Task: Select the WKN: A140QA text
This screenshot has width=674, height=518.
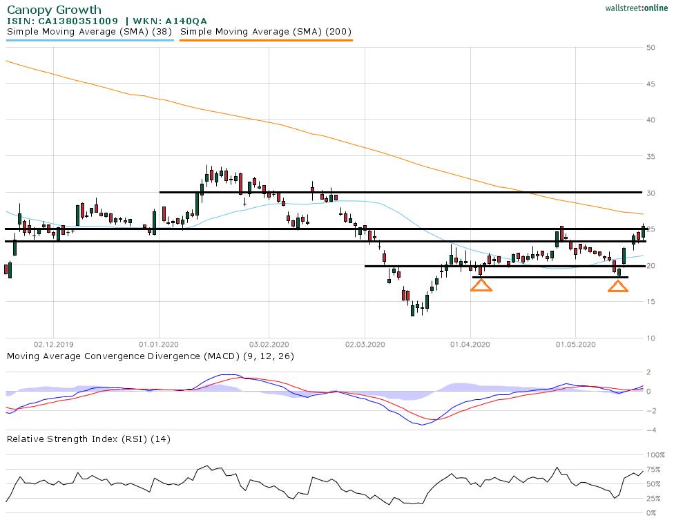Action: 170,21
